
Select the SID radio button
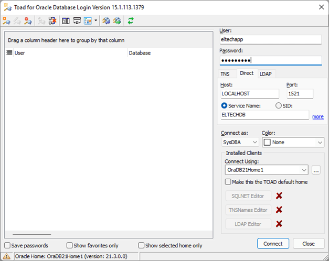(279, 105)
